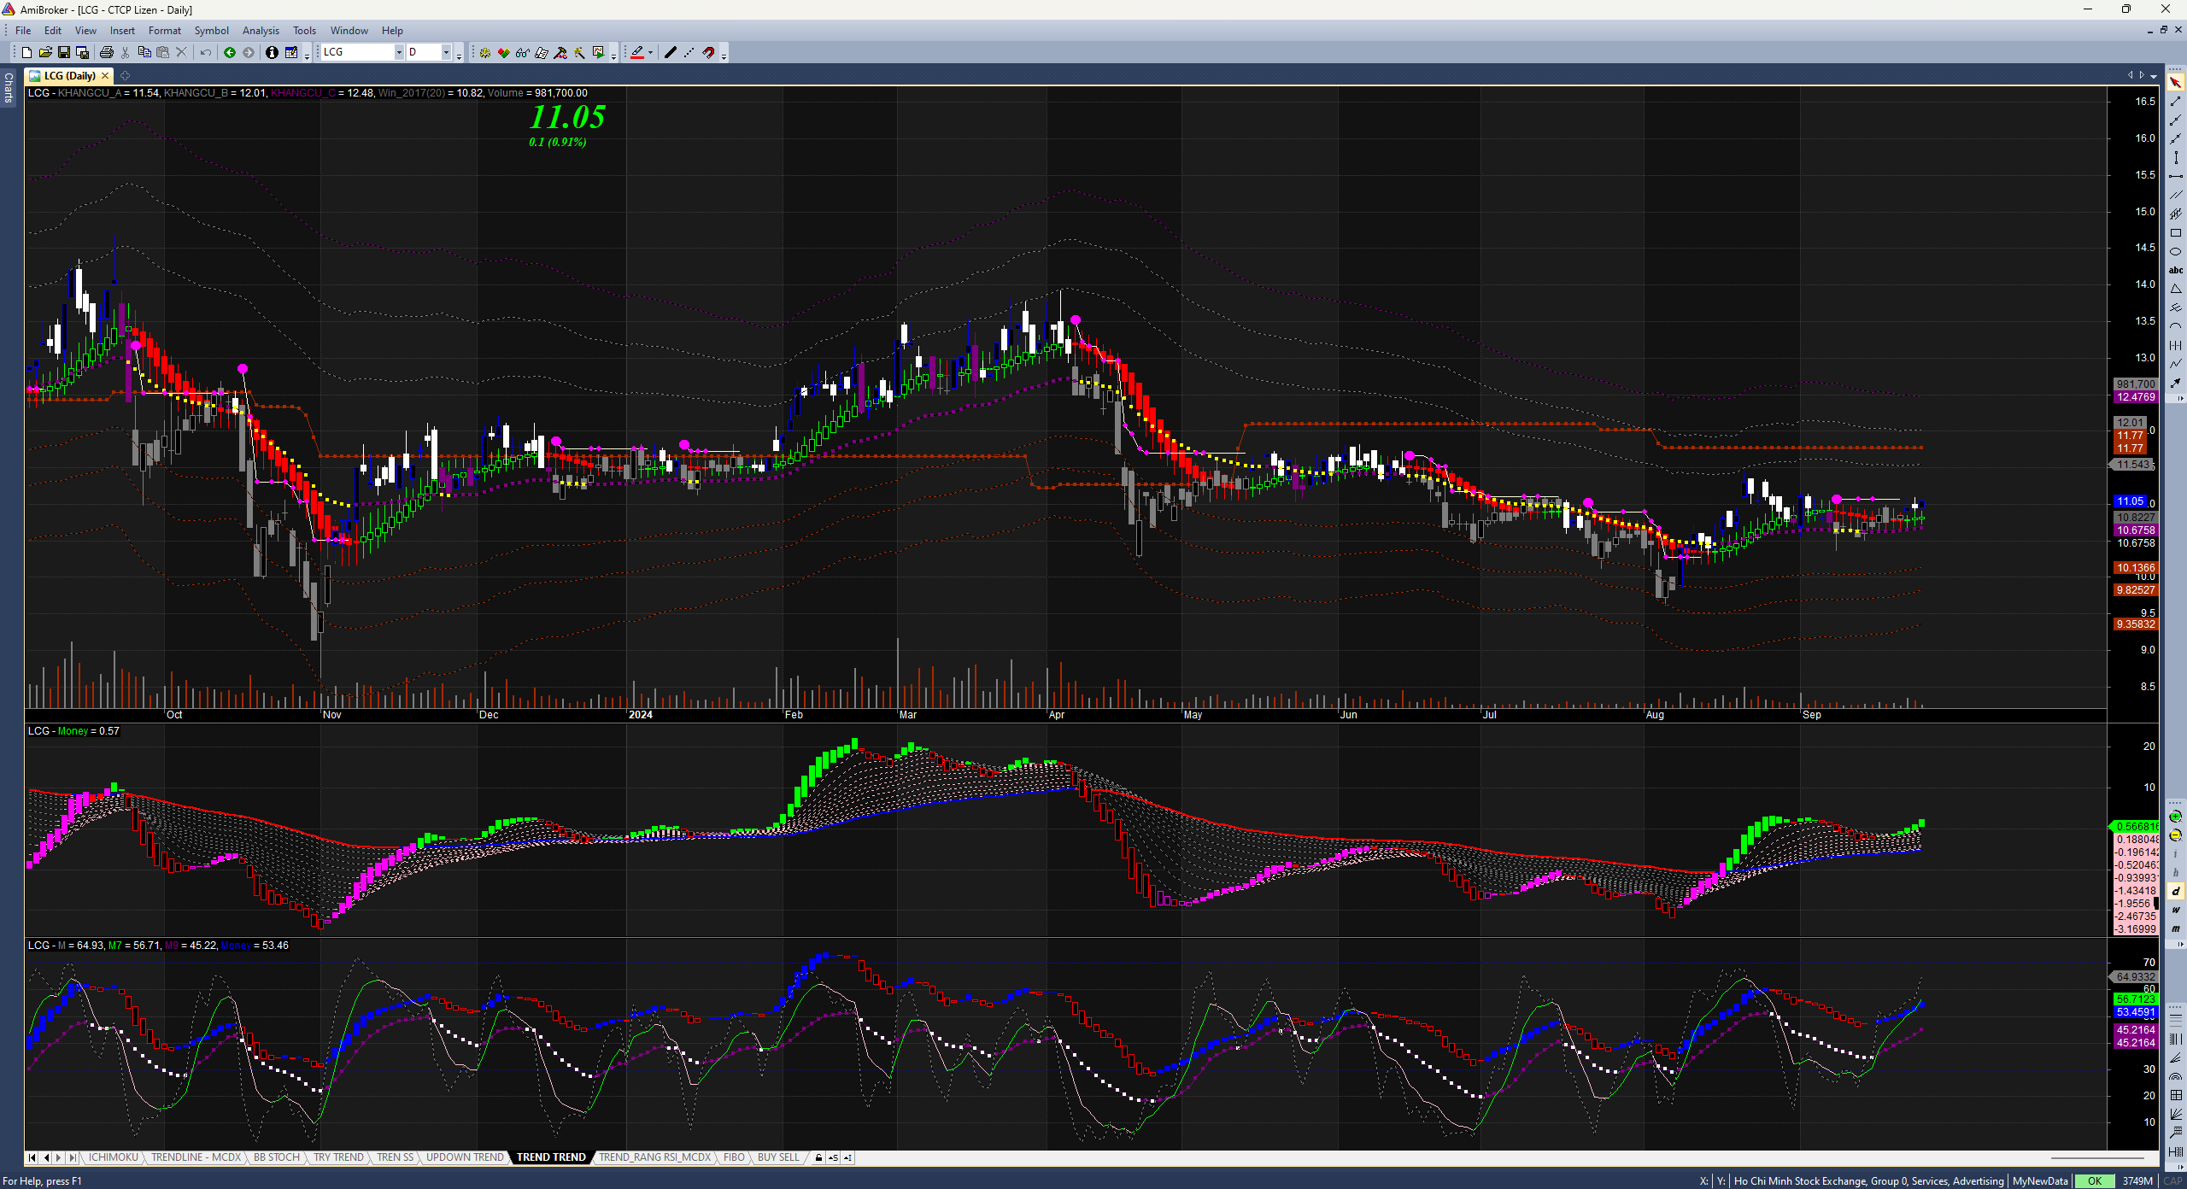Open the Charts side panel

pos(8,87)
